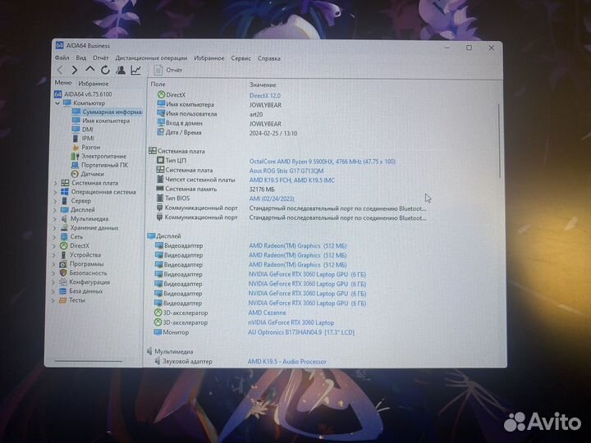Click the Конфигурация tree icon
This screenshot has height=443, width=591.
(x=63, y=282)
